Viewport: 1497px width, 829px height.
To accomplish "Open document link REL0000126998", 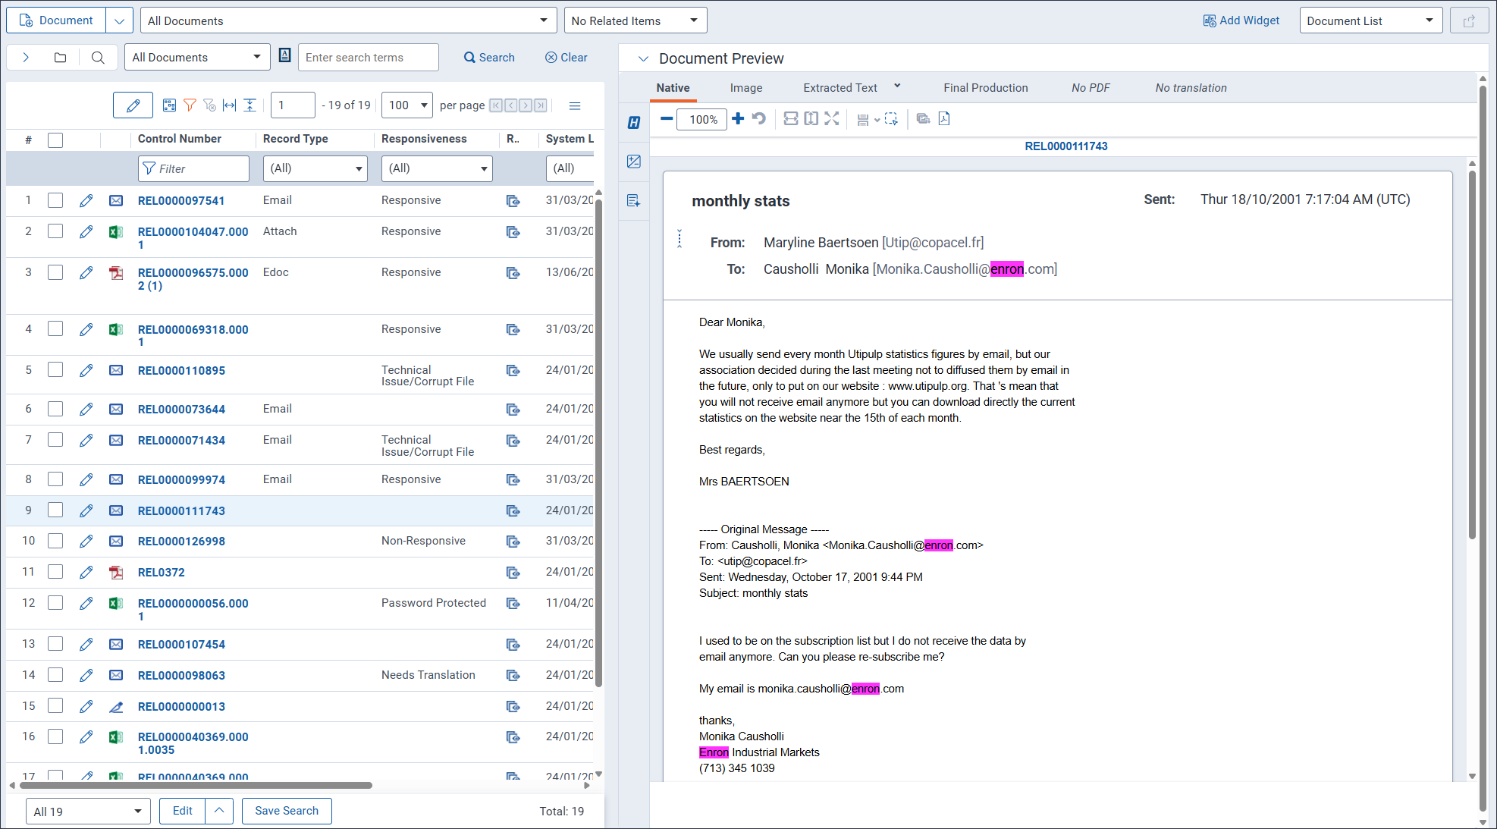I will coord(181,541).
